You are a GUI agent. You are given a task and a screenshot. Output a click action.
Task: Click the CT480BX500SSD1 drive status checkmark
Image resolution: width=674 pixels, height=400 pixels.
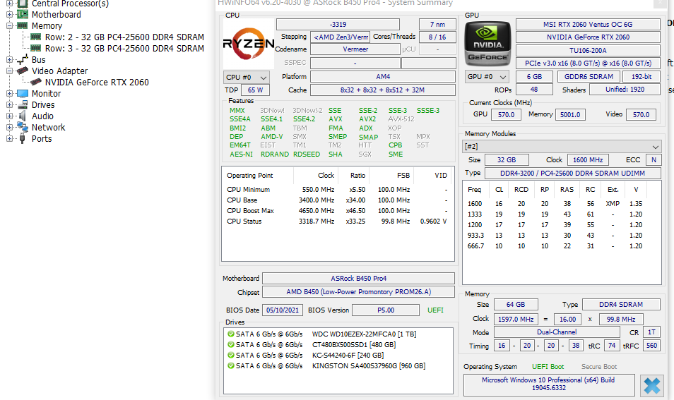[x=231, y=345]
